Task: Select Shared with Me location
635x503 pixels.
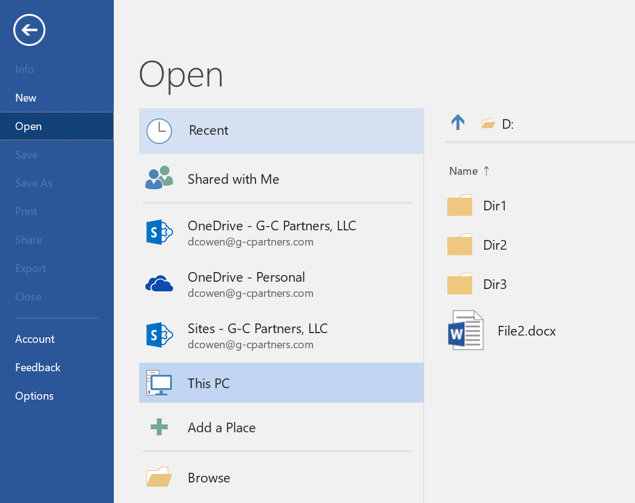Action: point(233,179)
